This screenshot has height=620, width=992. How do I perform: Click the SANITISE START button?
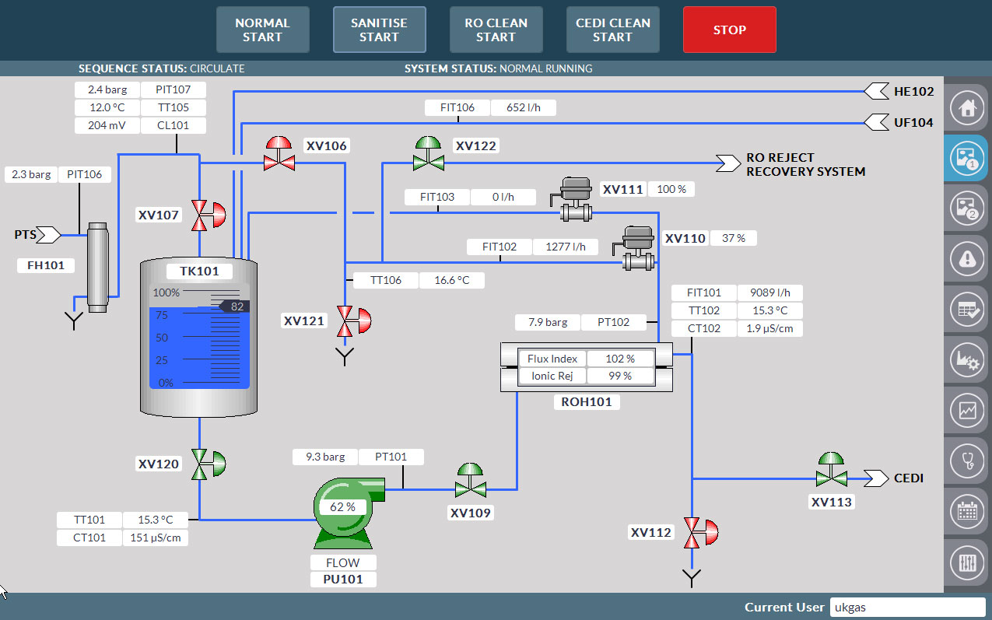[x=379, y=30]
